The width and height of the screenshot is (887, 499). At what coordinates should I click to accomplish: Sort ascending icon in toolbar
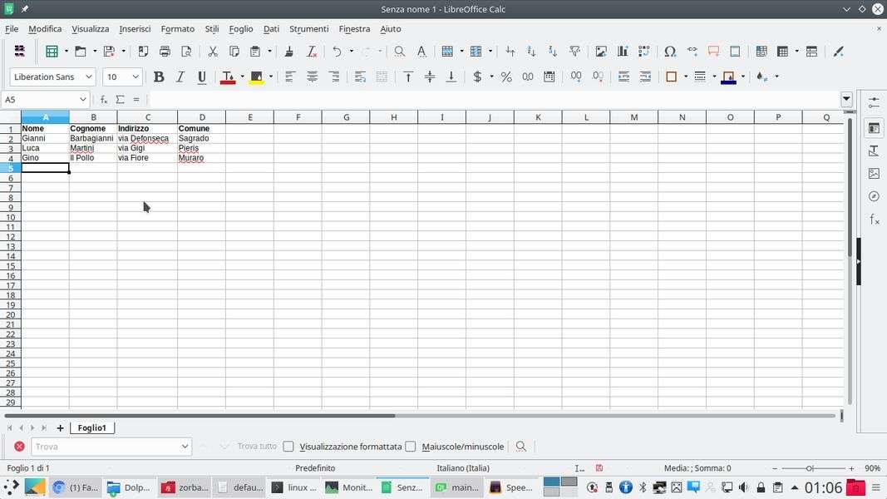[x=531, y=52]
